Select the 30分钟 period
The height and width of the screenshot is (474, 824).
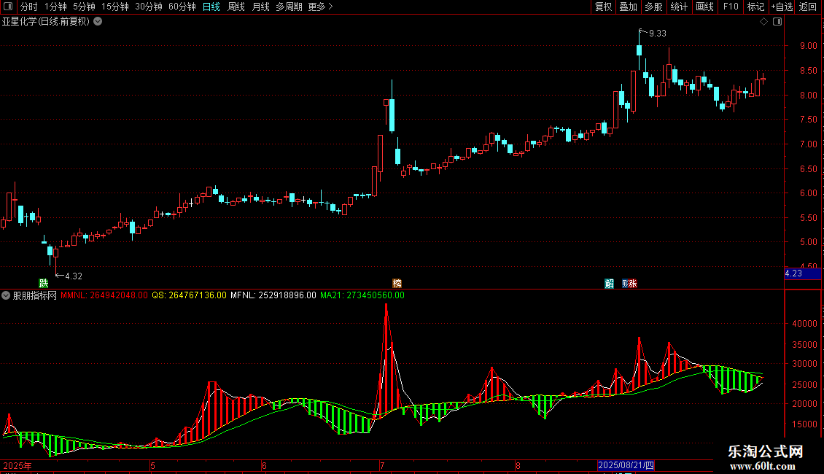(149, 7)
